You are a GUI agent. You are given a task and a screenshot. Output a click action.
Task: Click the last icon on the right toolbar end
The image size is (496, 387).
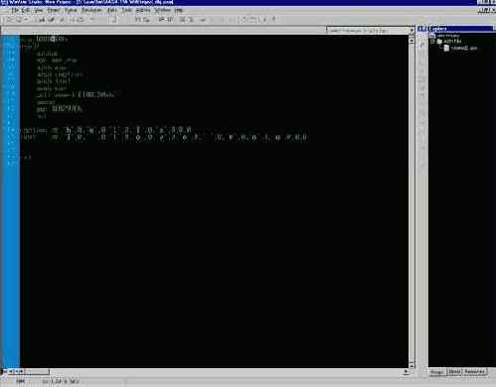(x=274, y=20)
